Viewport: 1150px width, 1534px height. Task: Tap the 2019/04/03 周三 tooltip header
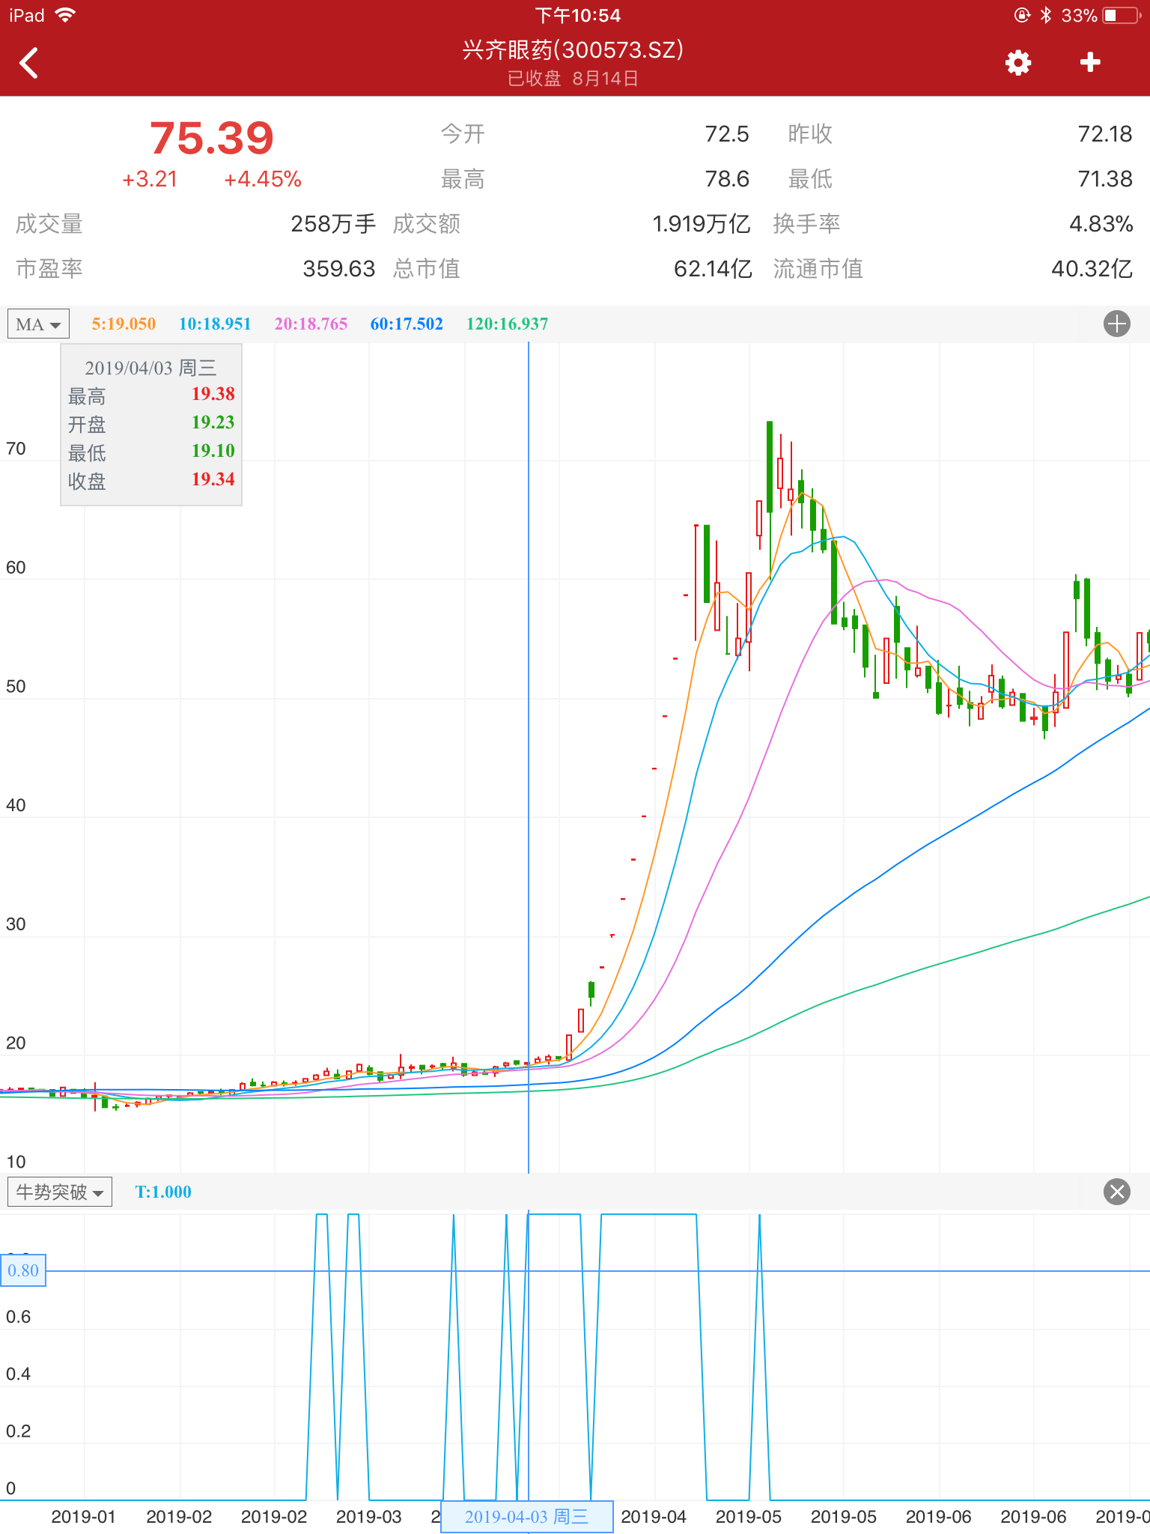[150, 368]
